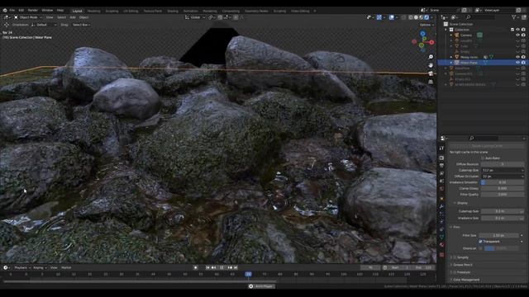Switch viewport to wireframe shading
Screen dimensions: 529x297
tap(411, 17)
